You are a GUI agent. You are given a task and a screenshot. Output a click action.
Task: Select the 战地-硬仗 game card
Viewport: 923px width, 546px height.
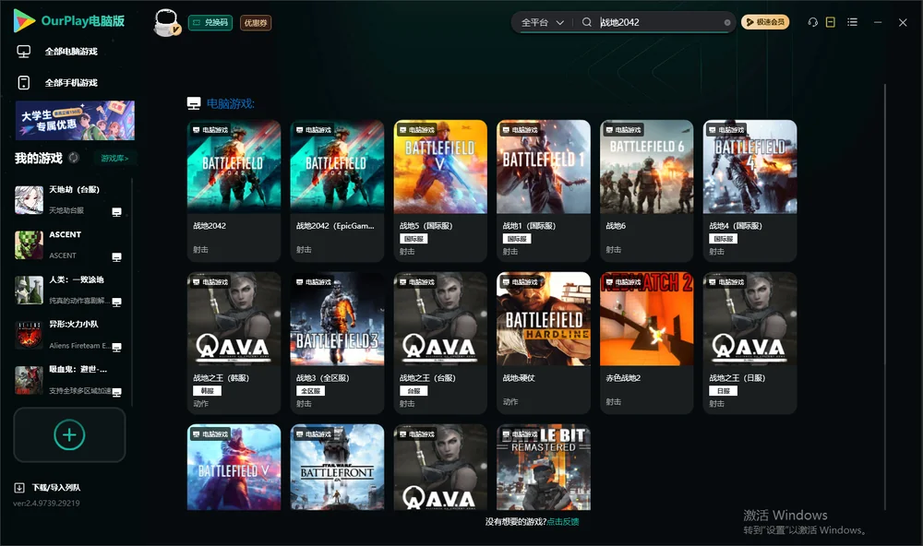point(544,343)
